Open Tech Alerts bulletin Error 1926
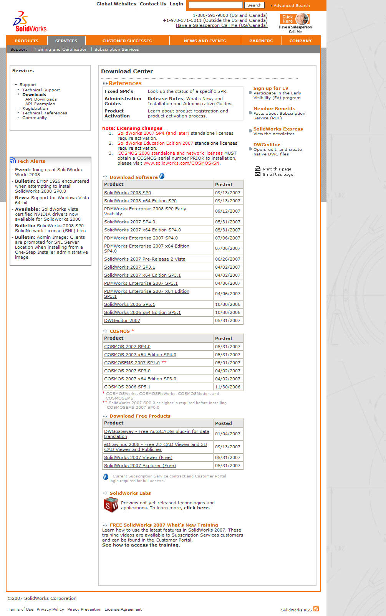 tap(52, 186)
